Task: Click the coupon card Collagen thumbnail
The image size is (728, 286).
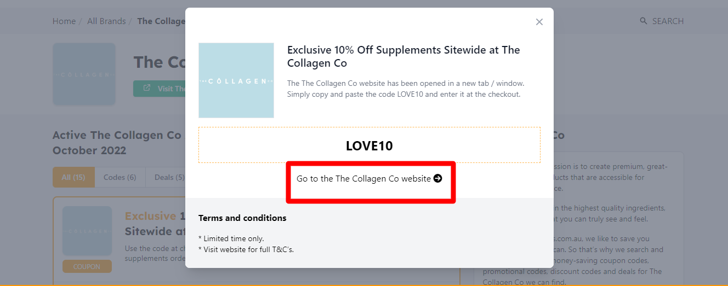Action: (87, 231)
